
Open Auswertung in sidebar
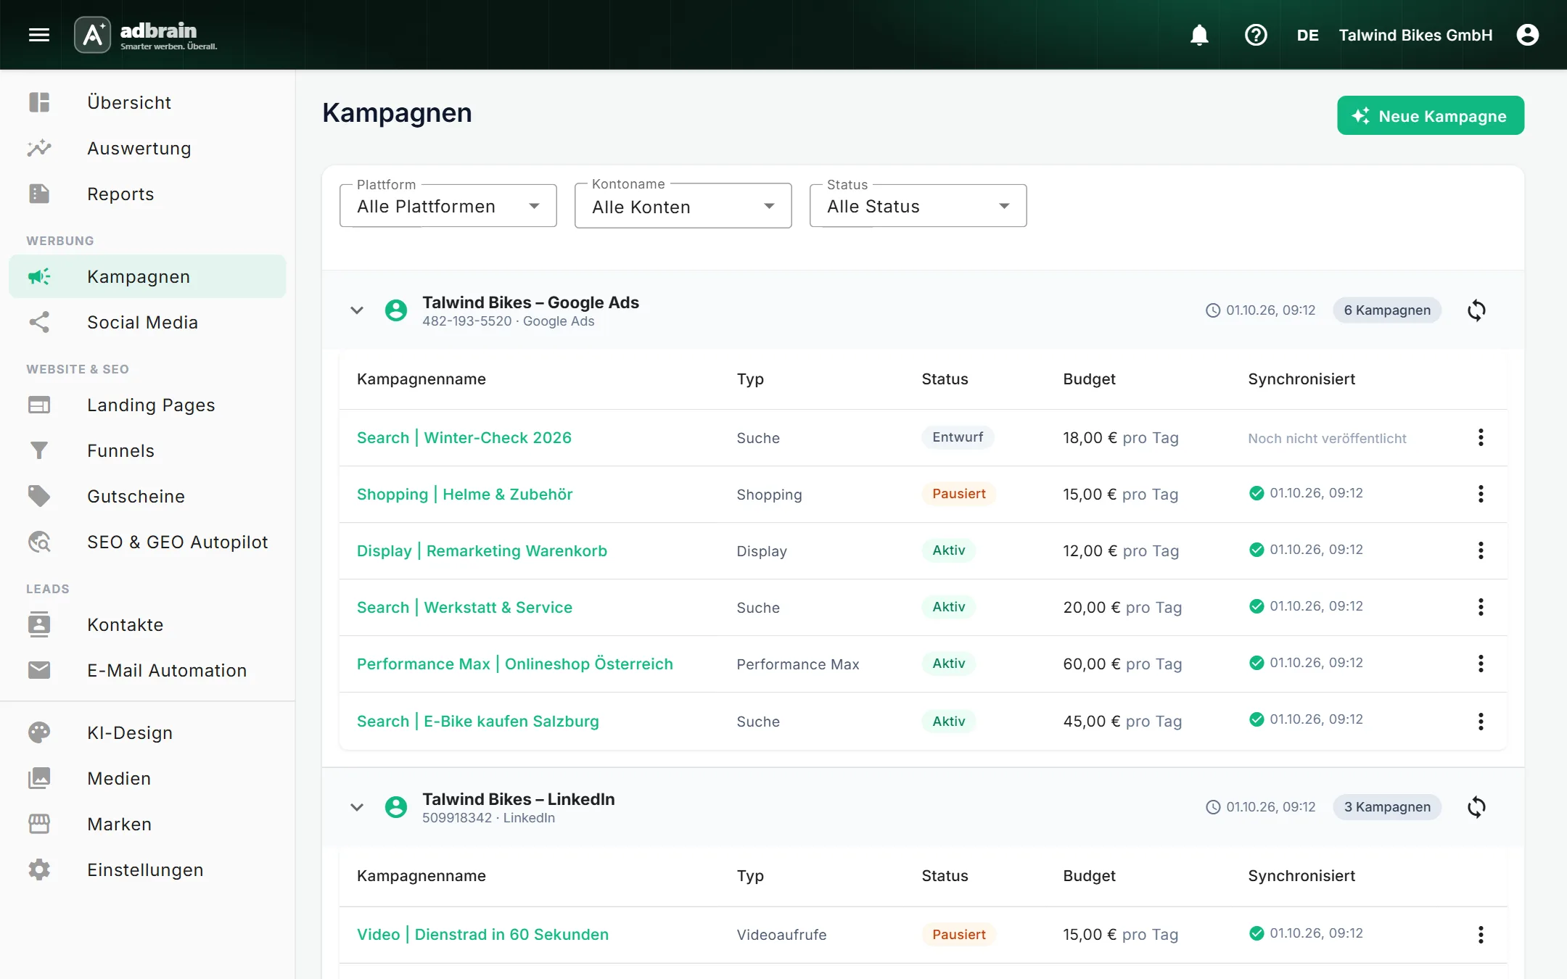[x=147, y=148]
